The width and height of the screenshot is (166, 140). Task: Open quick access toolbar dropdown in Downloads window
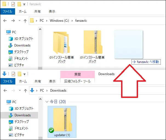pyautogui.click(x=24, y=74)
